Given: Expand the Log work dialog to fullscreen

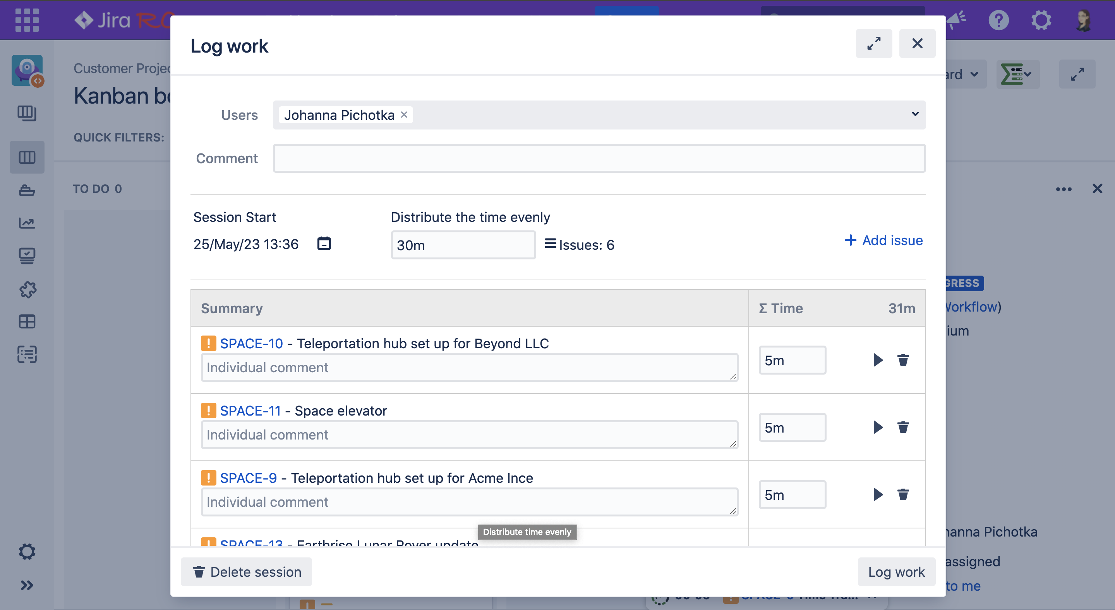Looking at the screenshot, I should (x=873, y=43).
